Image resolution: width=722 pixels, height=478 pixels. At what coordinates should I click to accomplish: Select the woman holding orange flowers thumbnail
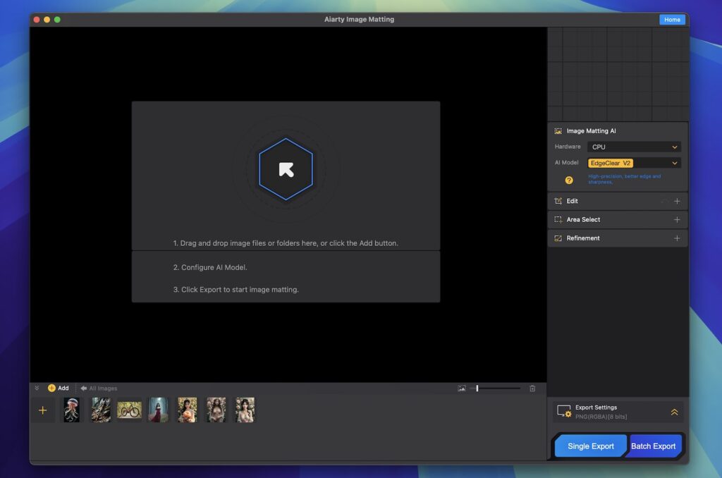187,410
